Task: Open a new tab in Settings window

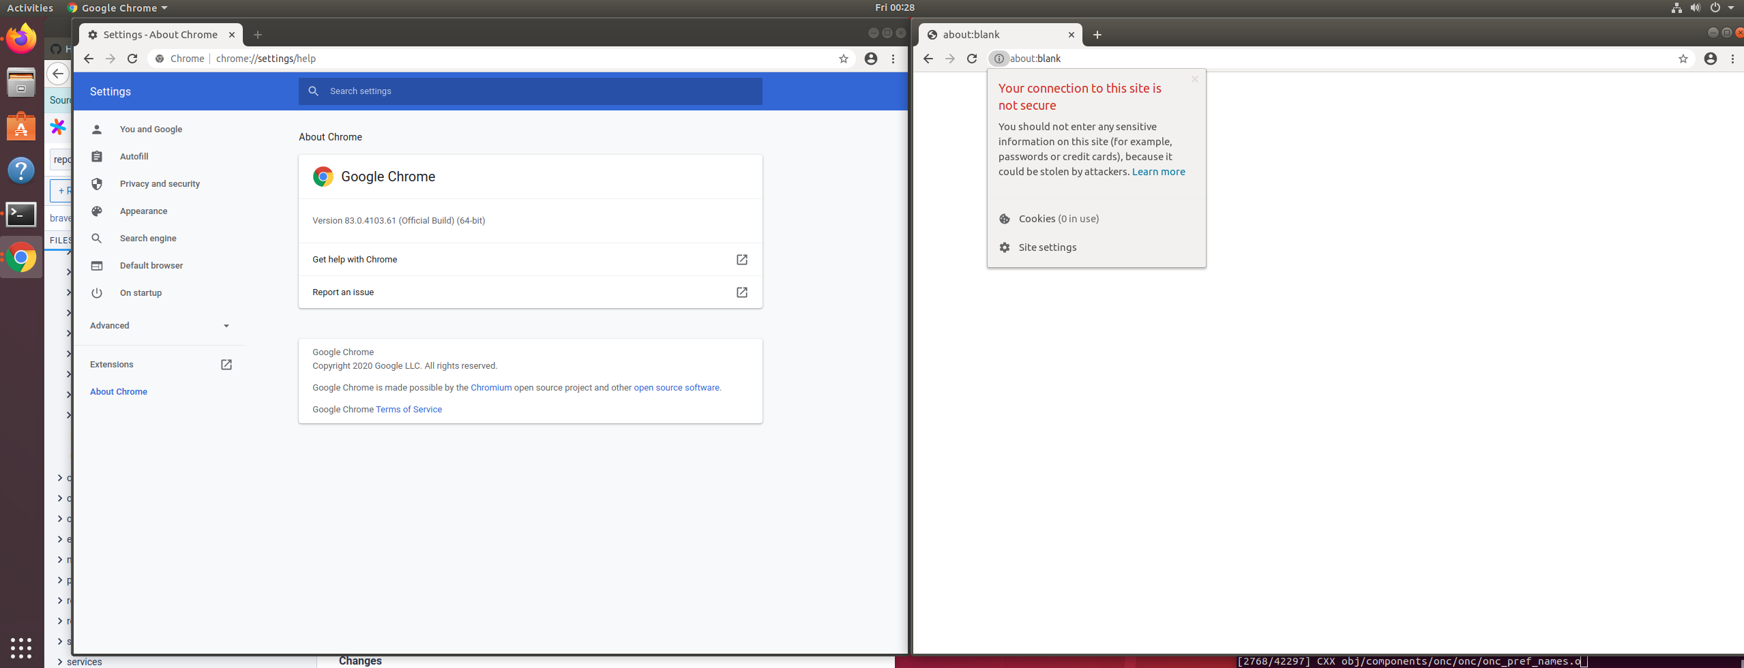Action: (x=258, y=35)
